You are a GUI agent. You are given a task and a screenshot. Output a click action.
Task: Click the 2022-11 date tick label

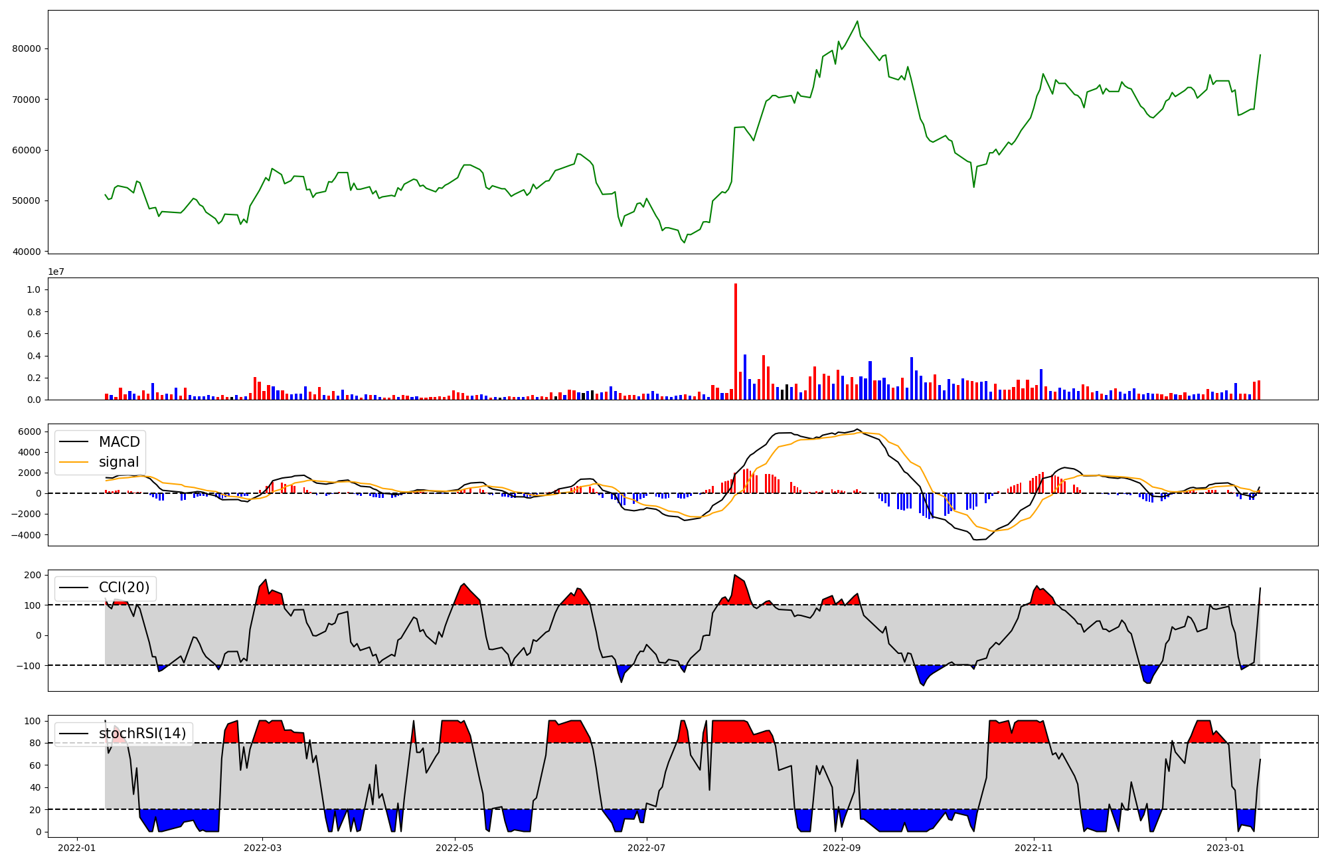1034,848
